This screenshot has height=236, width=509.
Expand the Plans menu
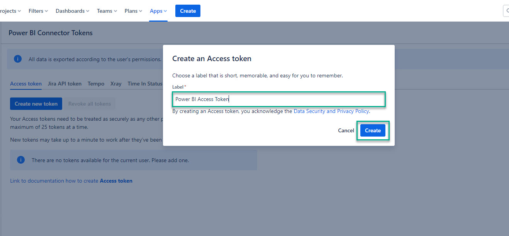133,11
